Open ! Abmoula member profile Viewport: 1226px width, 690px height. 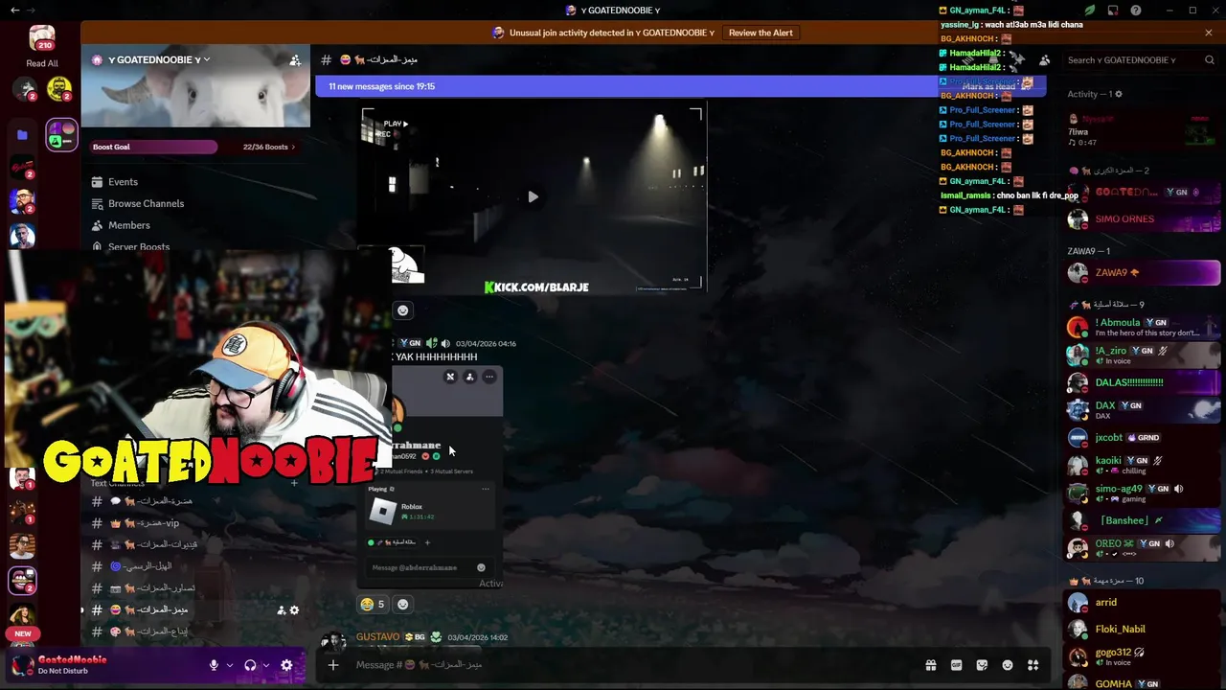point(1142,327)
